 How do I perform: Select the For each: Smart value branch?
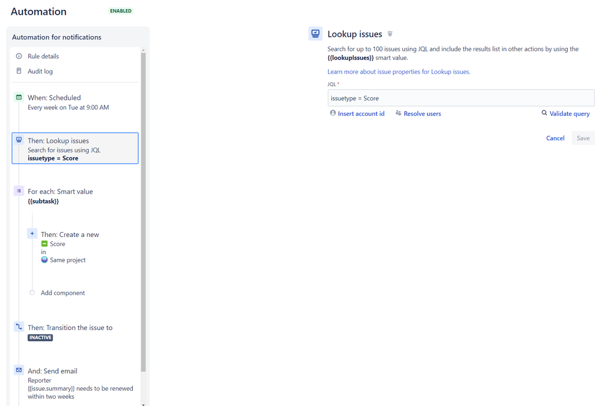75,196
